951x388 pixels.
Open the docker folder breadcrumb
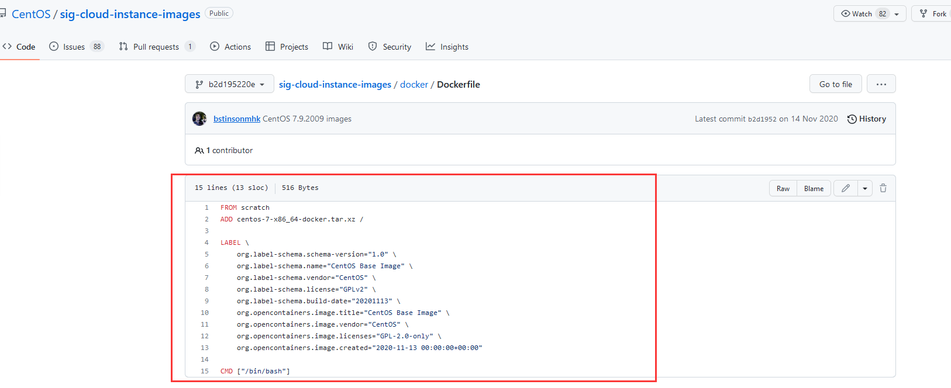click(414, 84)
